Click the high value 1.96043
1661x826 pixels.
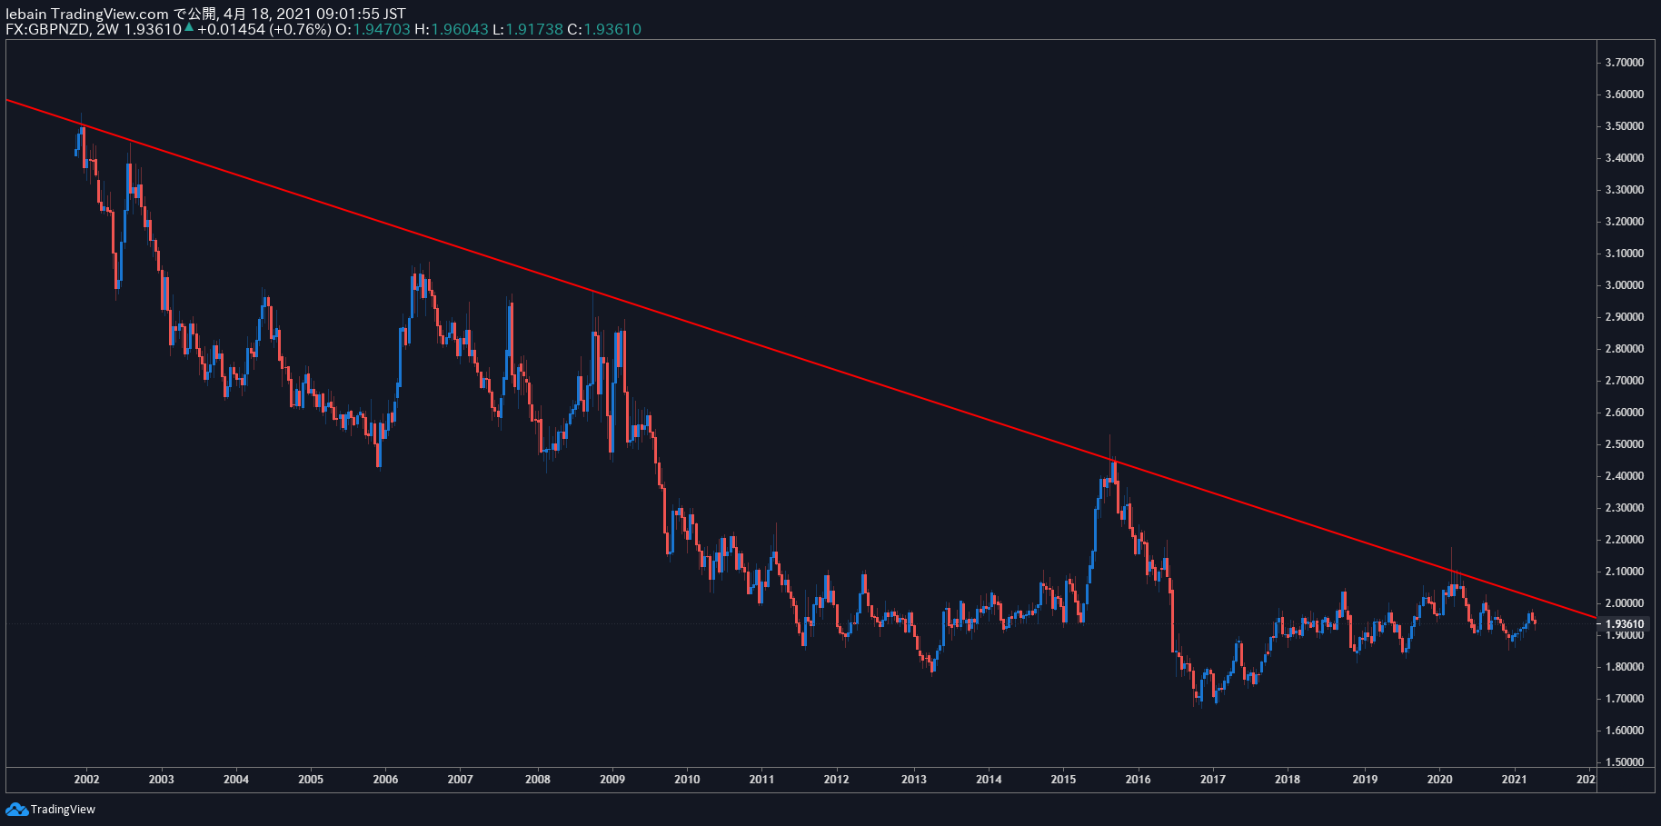(x=459, y=29)
